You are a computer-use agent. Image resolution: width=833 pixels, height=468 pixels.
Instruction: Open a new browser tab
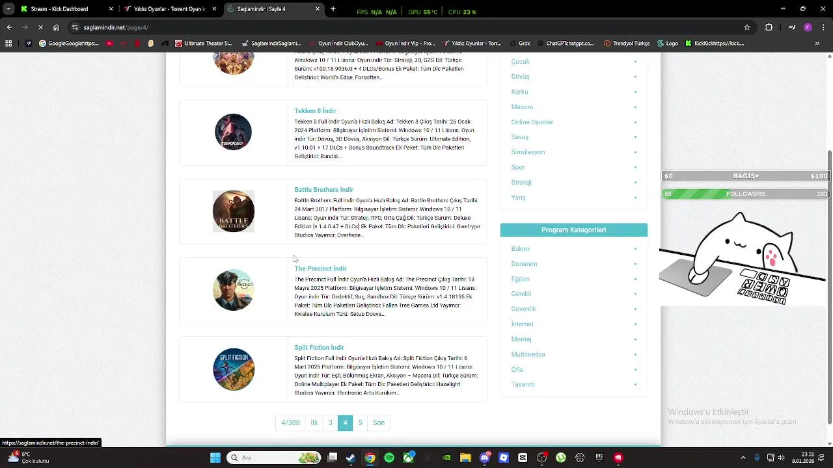click(x=333, y=9)
